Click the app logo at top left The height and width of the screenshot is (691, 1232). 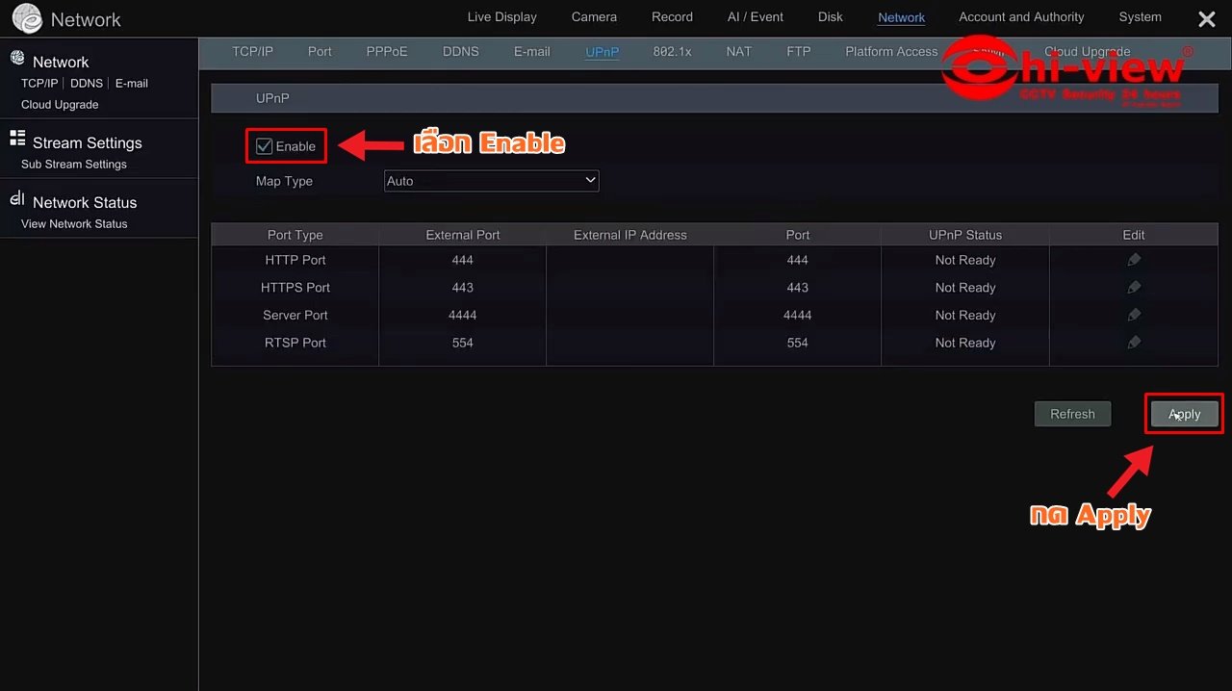(27, 18)
